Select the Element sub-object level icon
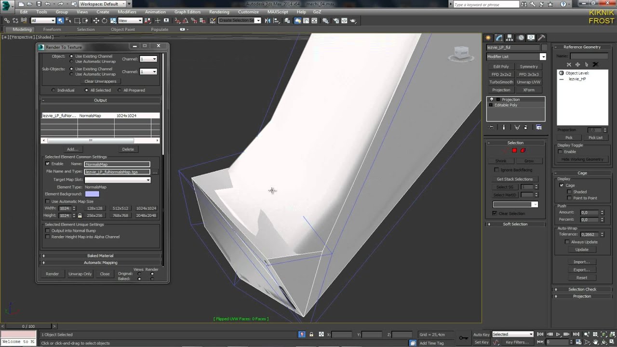 (x=523, y=150)
